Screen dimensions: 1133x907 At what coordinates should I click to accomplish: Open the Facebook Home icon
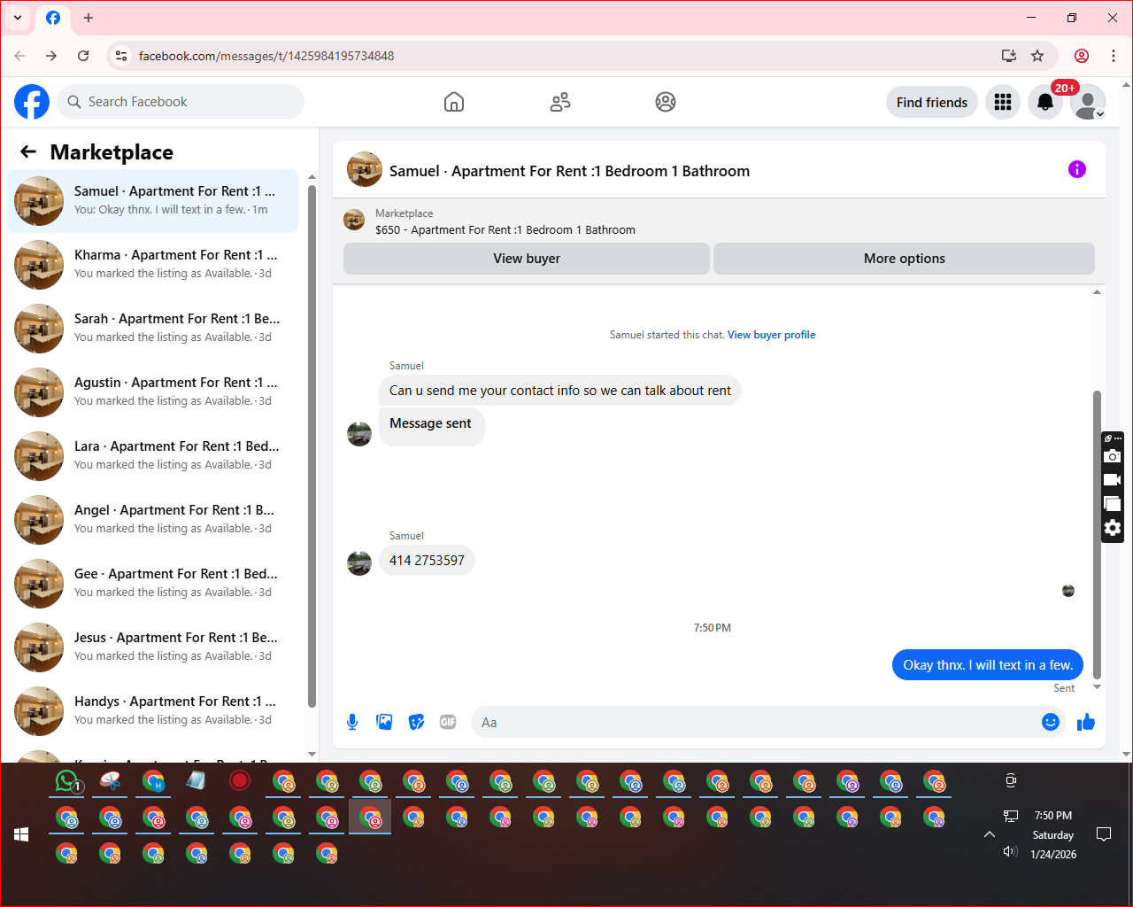click(454, 102)
